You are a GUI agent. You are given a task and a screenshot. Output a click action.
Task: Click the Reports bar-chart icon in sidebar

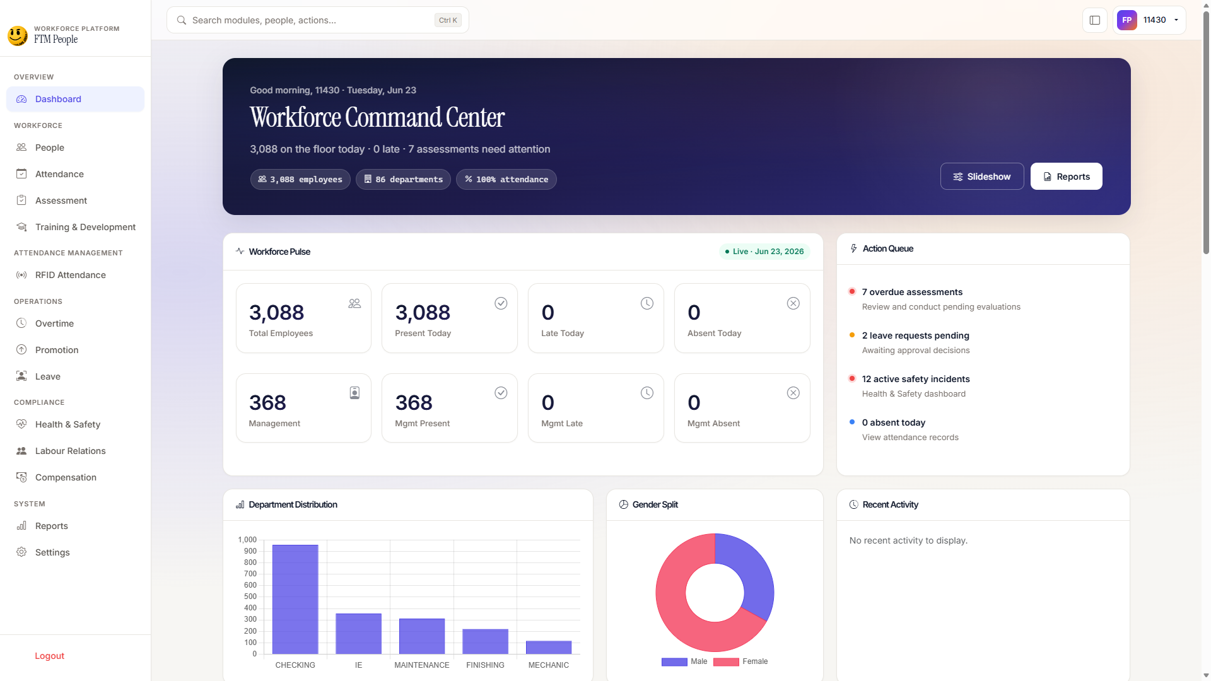pyautogui.click(x=21, y=526)
